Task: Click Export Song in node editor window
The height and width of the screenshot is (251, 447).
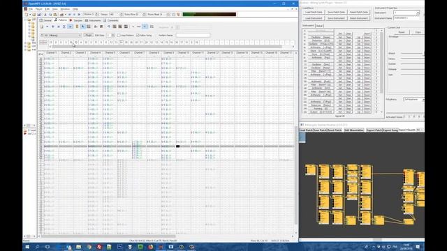Action: (390, 130)
